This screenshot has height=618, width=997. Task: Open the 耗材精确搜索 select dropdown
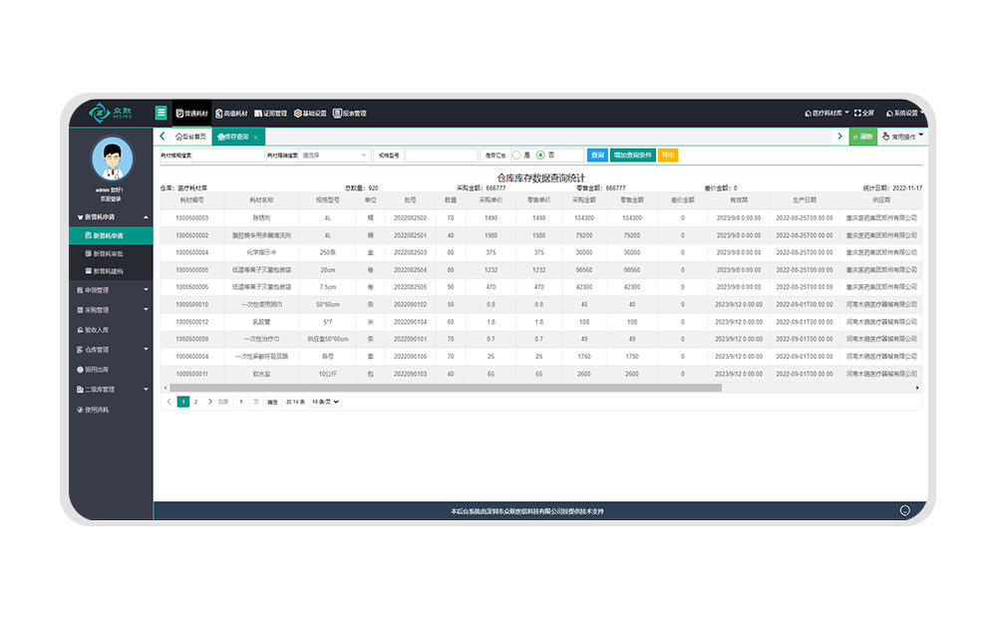(x=334, y=155)
